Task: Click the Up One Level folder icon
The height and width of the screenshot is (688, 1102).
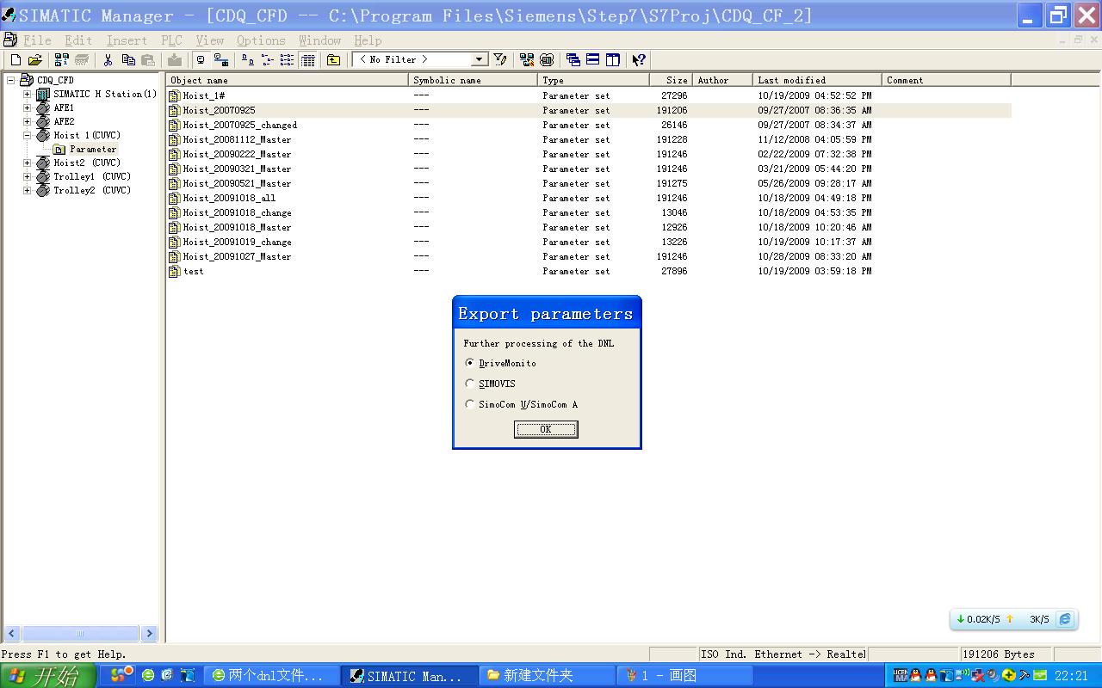Action: 333,59
